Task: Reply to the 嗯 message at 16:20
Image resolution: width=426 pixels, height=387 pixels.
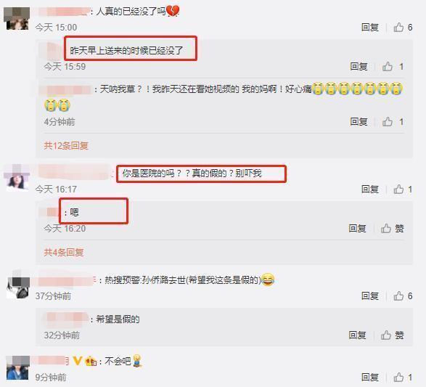Action: [x=357, y=228]
